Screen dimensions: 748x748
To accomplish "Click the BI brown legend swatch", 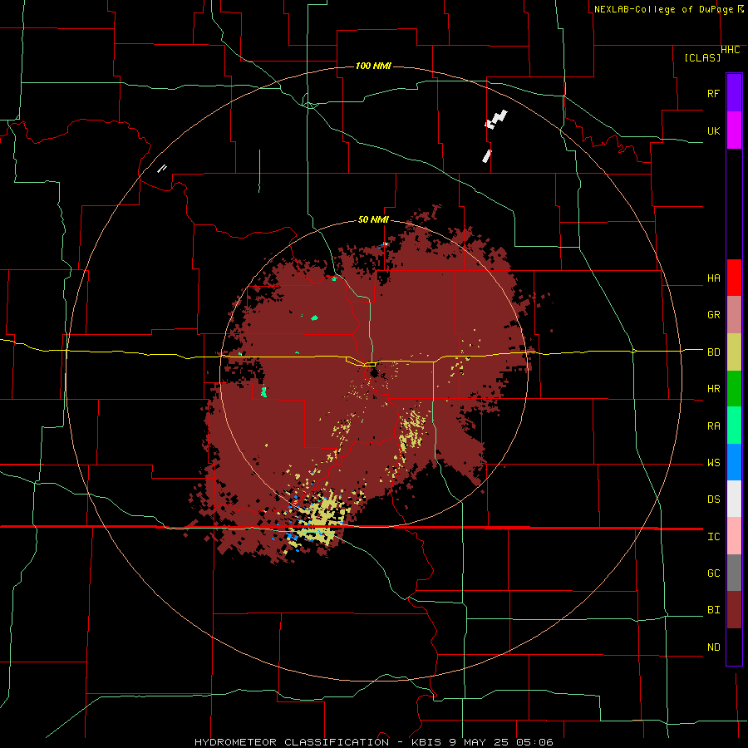I will 734,610.
